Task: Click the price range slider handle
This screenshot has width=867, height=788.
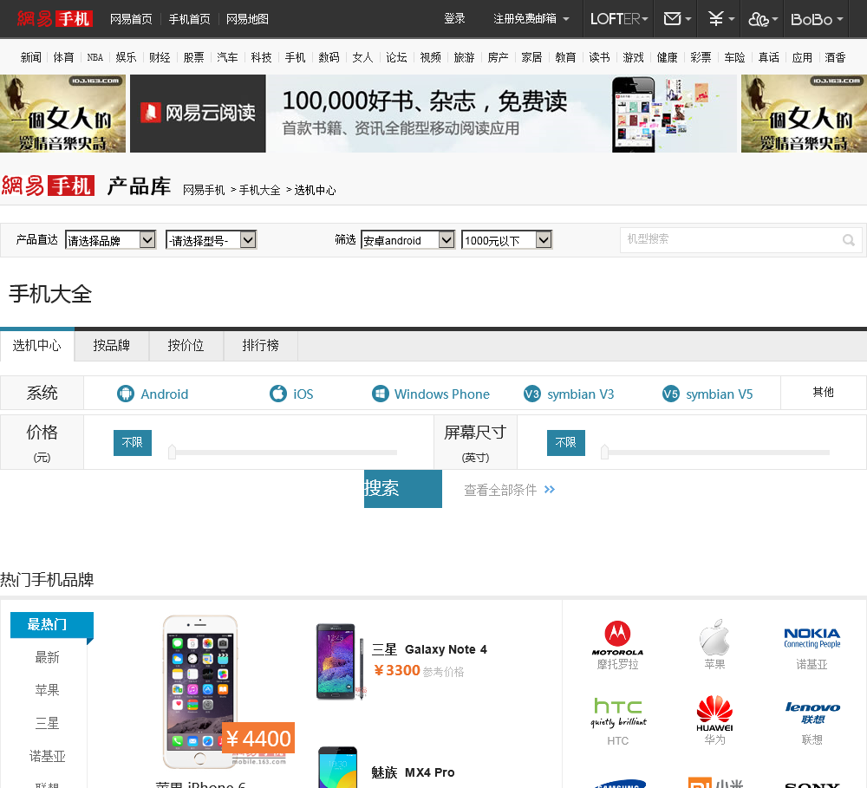Action: point(172,452)
